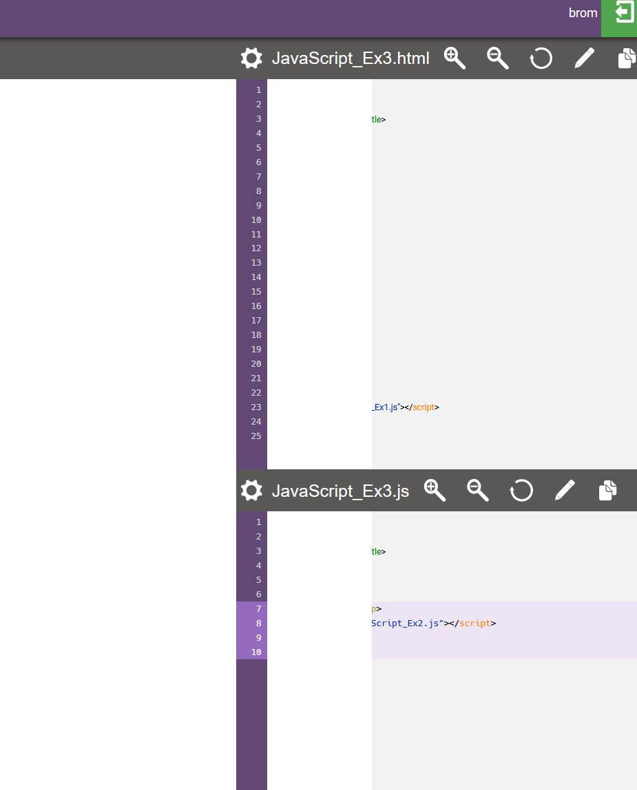
Task: Click line number 23 in html editor
Action: [x=256, y=407]
